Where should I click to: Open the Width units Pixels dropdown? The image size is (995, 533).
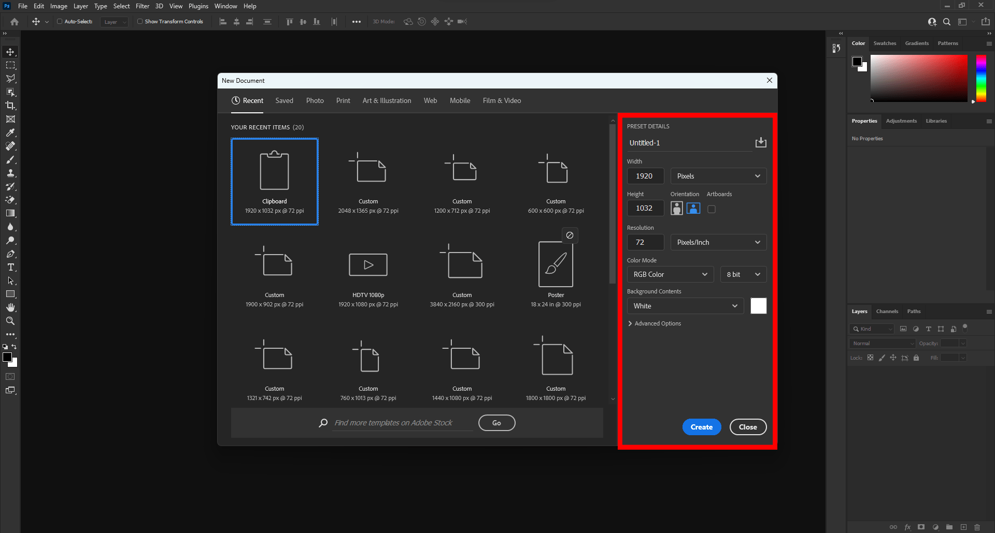(x=718, y=176)
